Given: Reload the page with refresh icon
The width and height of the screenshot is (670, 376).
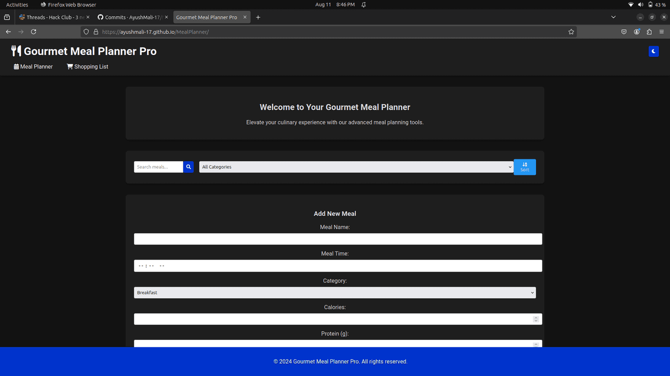Looking at the screenshot, I should (x=33, y=32).
